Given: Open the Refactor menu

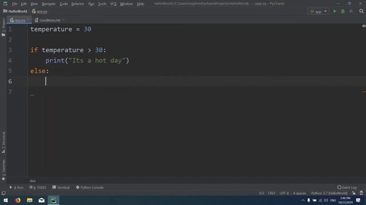Looking at the screenshot, I should coord(78,4).
